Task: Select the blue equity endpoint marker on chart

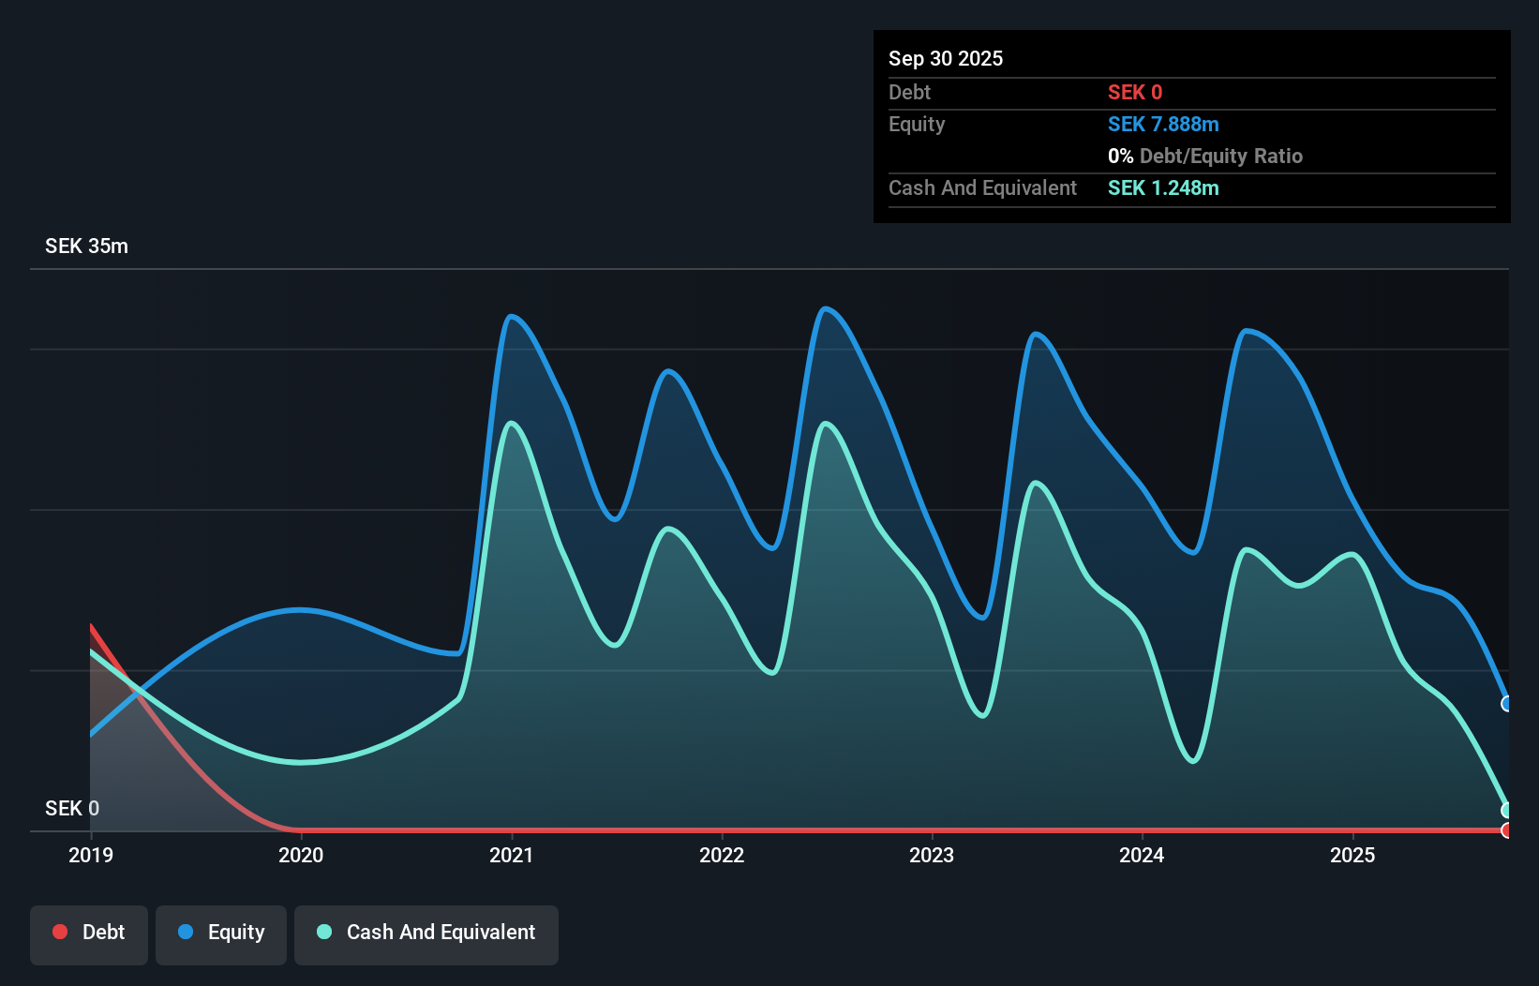Action: (1507, 703)
